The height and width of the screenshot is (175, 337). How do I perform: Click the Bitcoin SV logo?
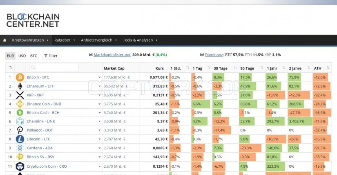(20, 157)
